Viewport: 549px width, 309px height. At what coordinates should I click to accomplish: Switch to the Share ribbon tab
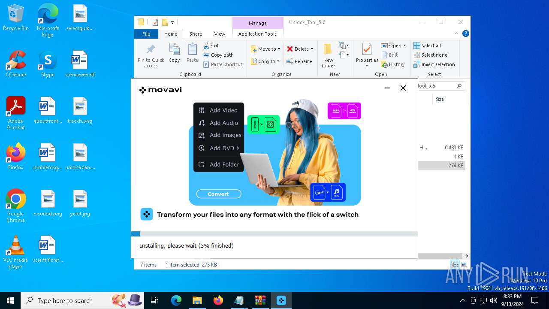point(196,34)
